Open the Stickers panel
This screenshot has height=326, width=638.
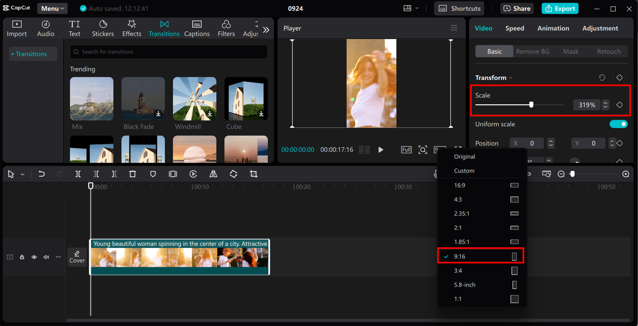tap(103, 28)
